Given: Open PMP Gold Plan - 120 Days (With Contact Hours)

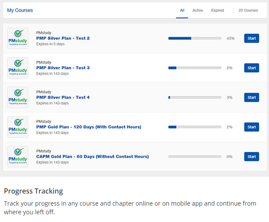Looking at the screenshot, I should (89, 127).
